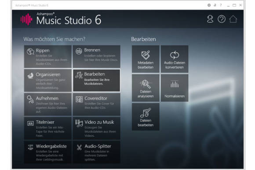Click the music note scissors icon of Bearbeiten
255x170 pixels.
79,75
